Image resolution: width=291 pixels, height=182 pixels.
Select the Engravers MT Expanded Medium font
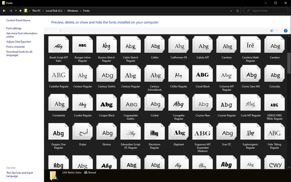click(x=202, y=132)
